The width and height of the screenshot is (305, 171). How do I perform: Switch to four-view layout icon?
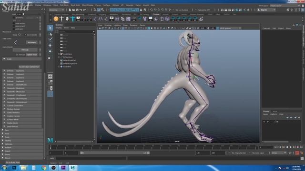click(50, 82)
